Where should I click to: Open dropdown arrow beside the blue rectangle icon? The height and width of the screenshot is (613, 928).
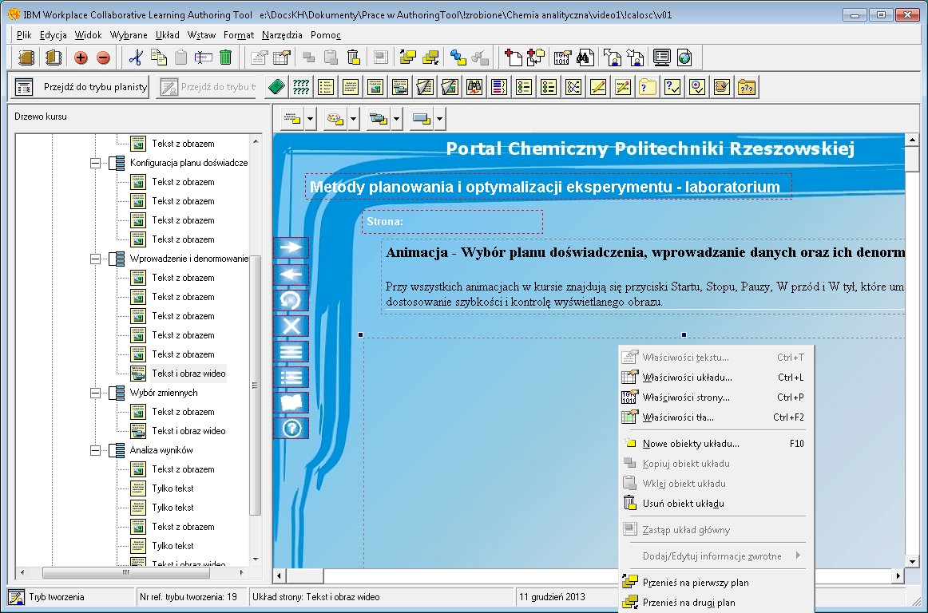(440, 119)
